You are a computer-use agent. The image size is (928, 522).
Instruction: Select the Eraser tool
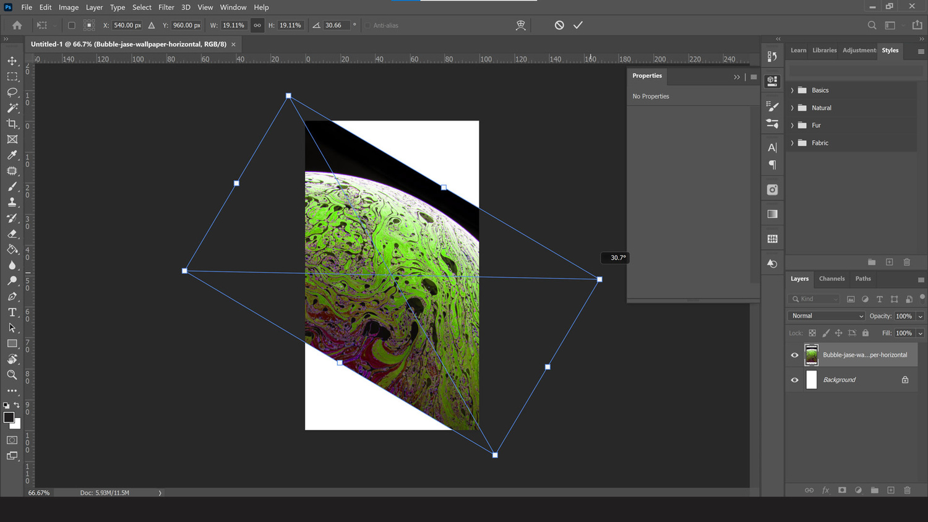point(12,234)
